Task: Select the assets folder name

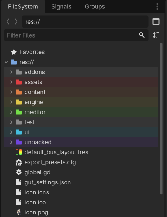Action: point(33,82)
